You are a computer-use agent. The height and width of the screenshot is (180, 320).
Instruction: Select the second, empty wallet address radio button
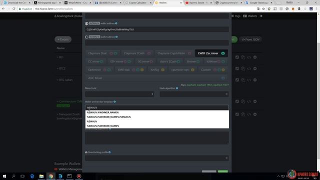86,37
